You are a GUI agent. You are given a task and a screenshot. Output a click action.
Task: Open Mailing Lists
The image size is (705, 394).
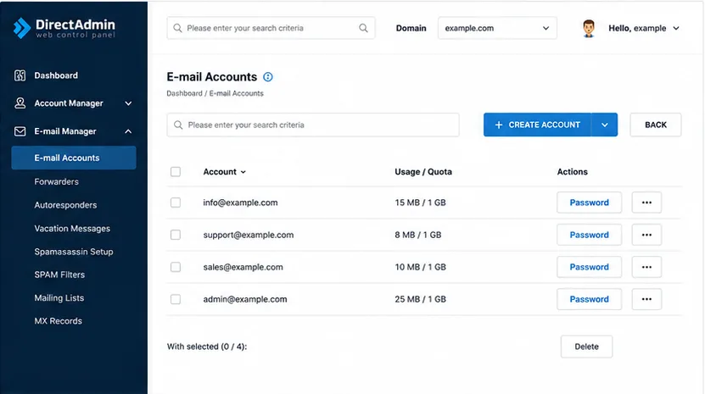tap(59, 298)
